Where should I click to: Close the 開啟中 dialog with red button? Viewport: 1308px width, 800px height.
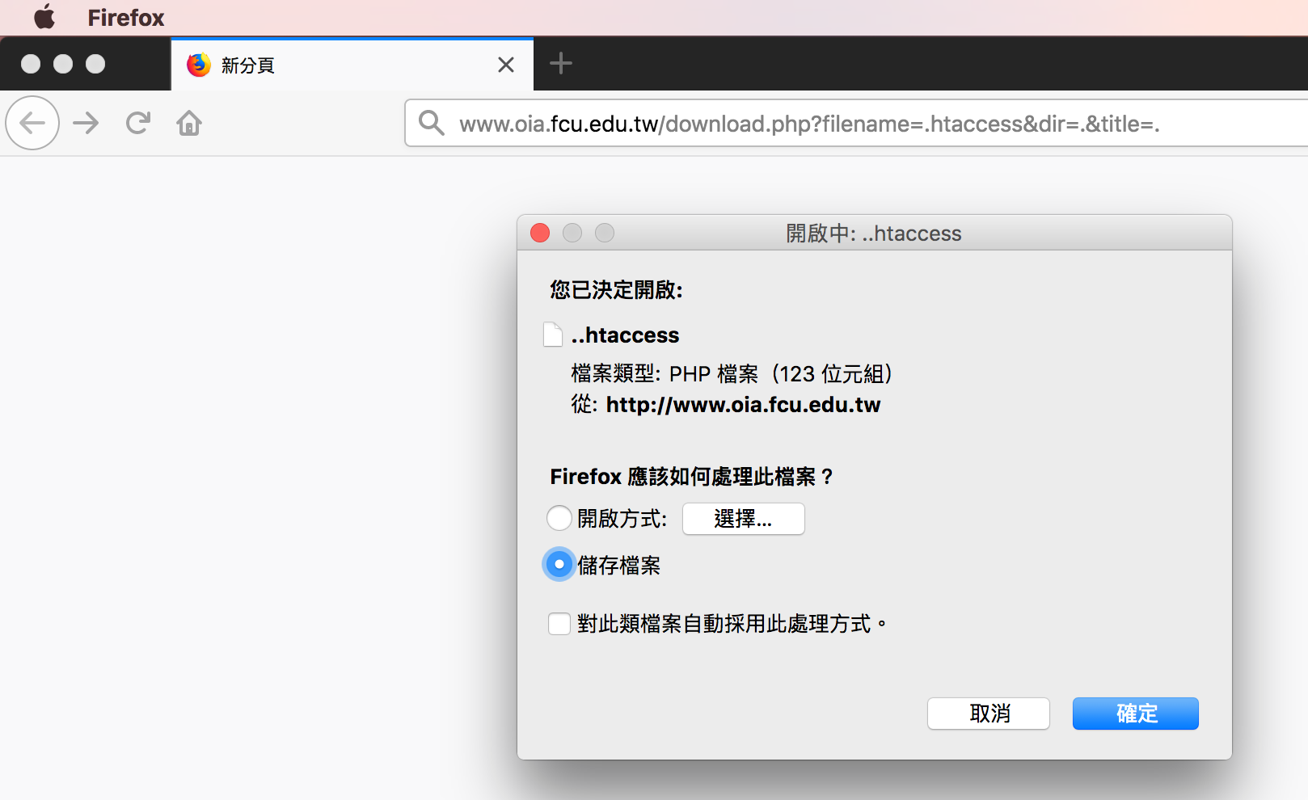[540, 233]
